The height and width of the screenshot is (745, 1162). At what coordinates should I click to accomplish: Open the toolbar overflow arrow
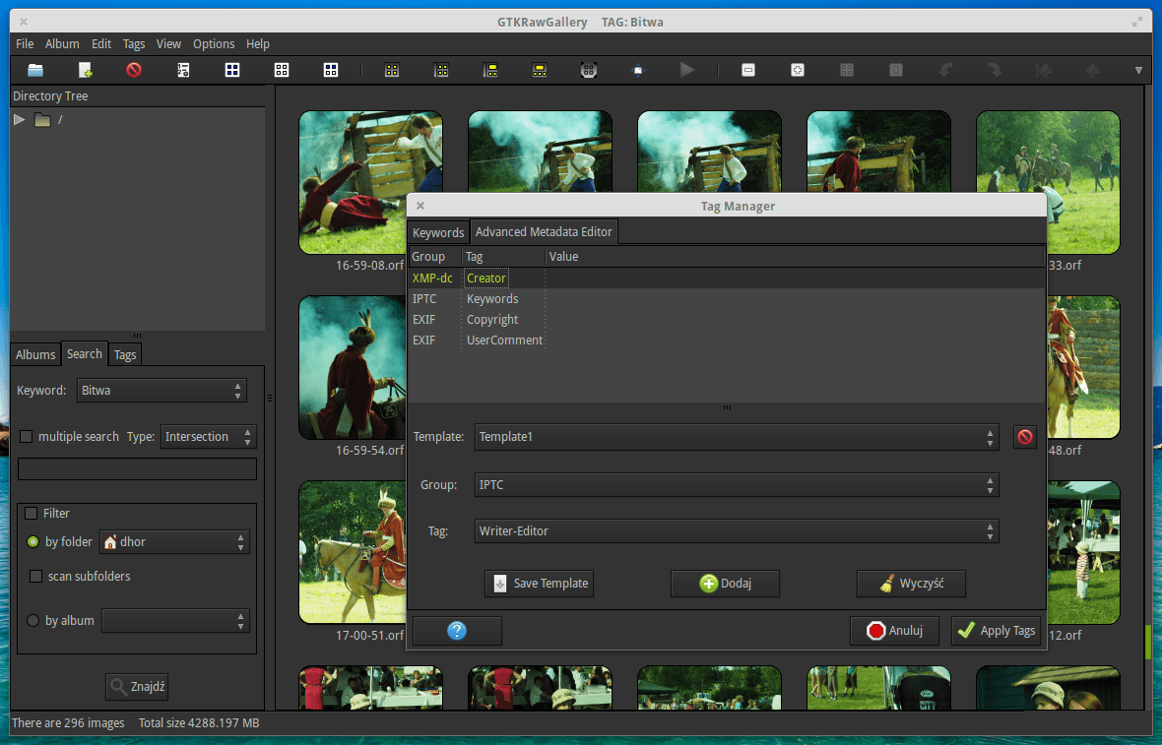[1138, 70]
